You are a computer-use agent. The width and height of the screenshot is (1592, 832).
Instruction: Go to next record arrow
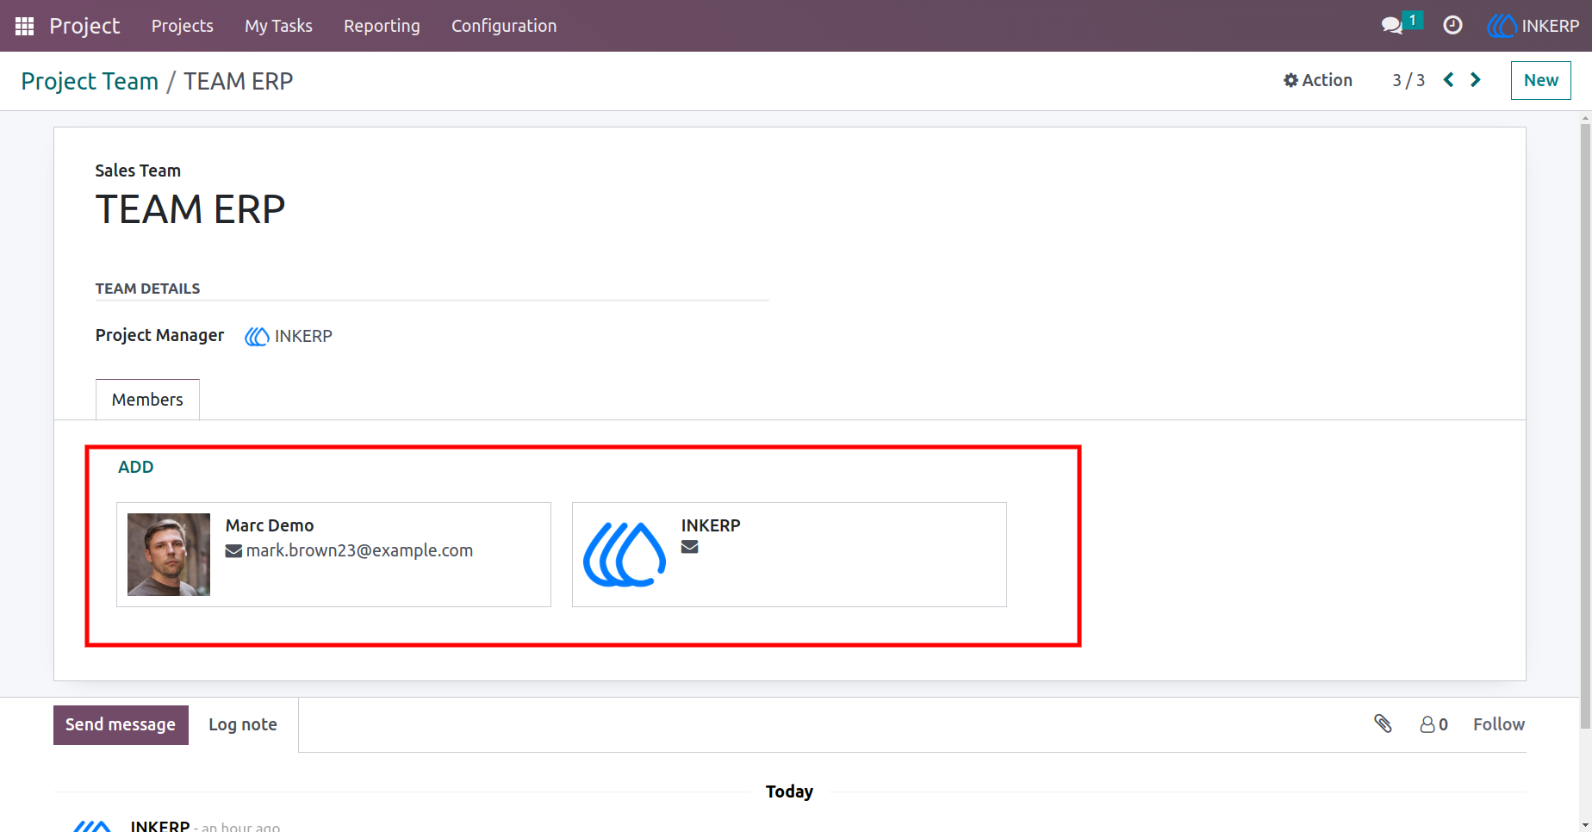point(1476,80)
